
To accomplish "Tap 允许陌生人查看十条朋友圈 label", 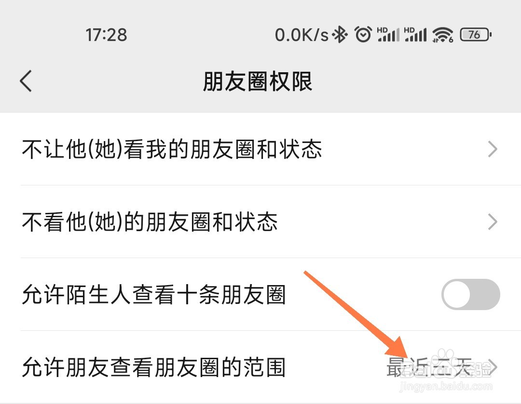I will tap(154, 295).
